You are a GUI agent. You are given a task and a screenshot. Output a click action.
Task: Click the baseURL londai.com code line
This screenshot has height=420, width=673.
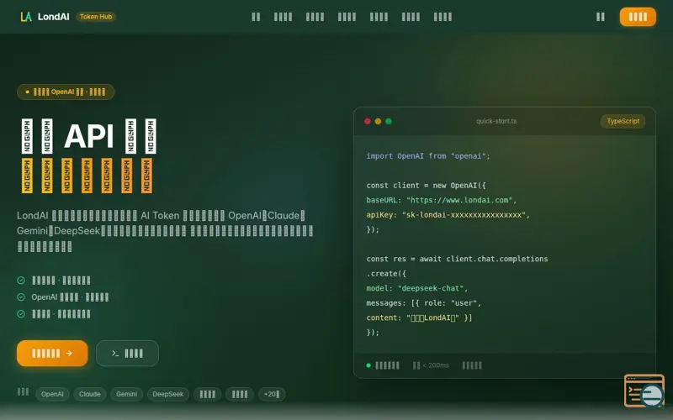point(441,200)
